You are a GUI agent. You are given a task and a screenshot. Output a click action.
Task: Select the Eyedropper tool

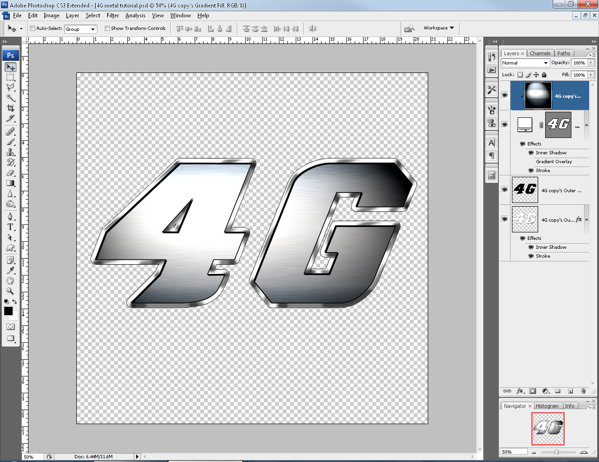point(10,270)
